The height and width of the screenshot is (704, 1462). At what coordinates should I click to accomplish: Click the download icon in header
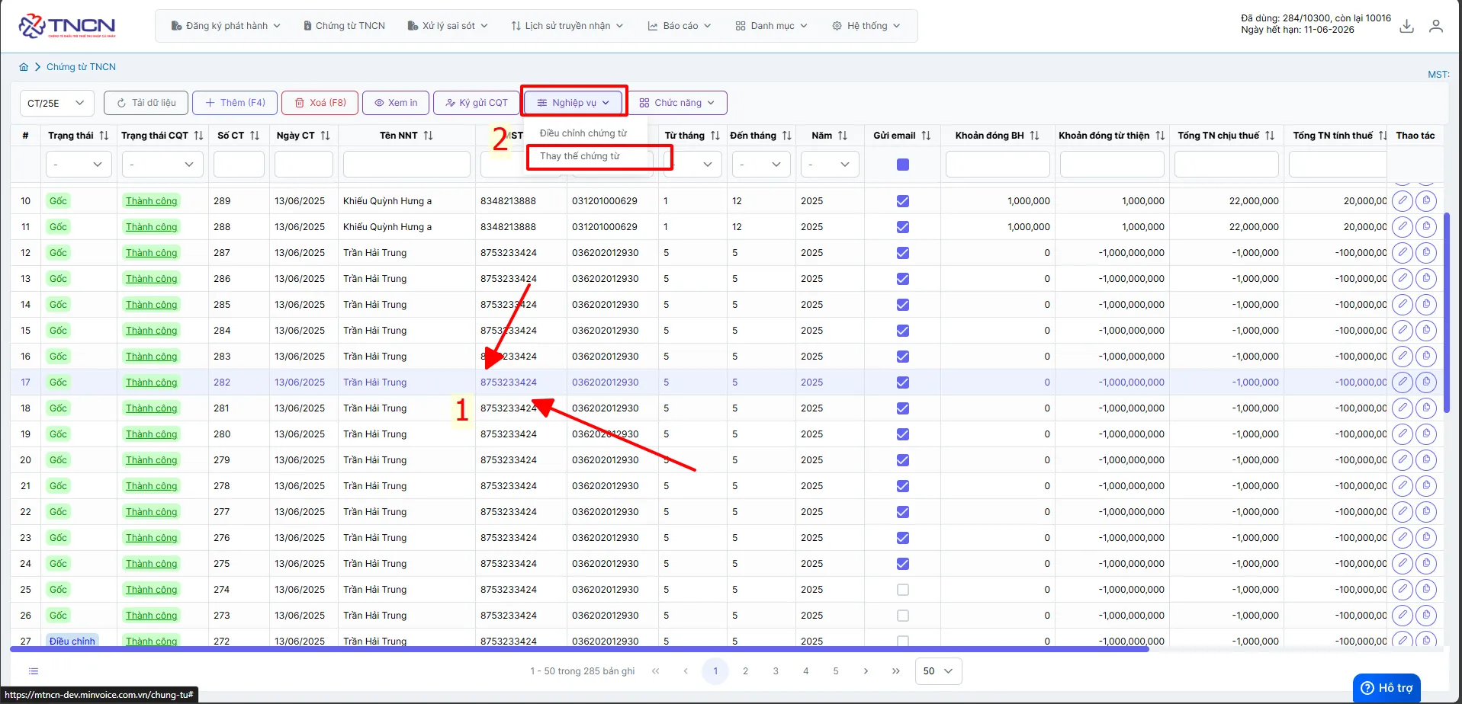tap(1407, 26)
